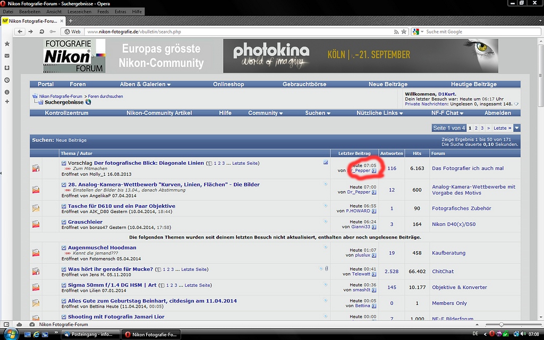Jump to last post beside Telewatt
The height and width of the screenshot is (340, 544).
click(373, 274)
